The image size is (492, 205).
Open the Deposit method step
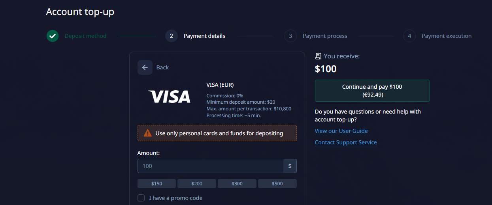85,36
